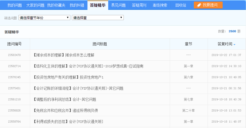Click question number 23558764

click(15, 122)
